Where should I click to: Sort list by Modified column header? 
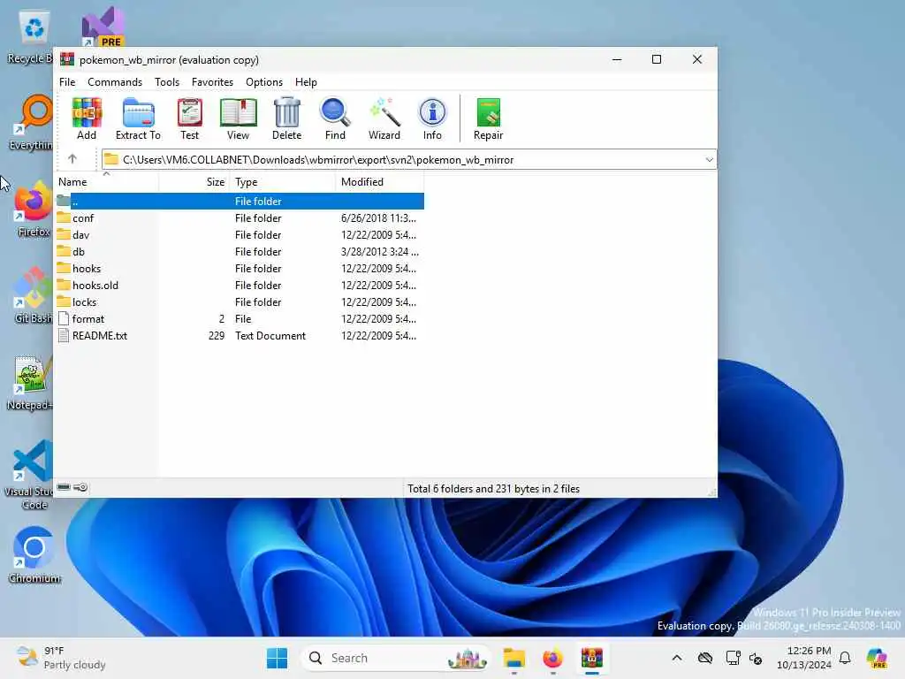pos(380,182)
